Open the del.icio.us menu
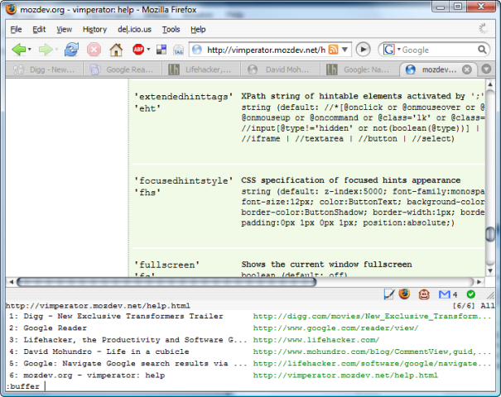The height and width of the screenshot is (397, 501). (134, 30)
